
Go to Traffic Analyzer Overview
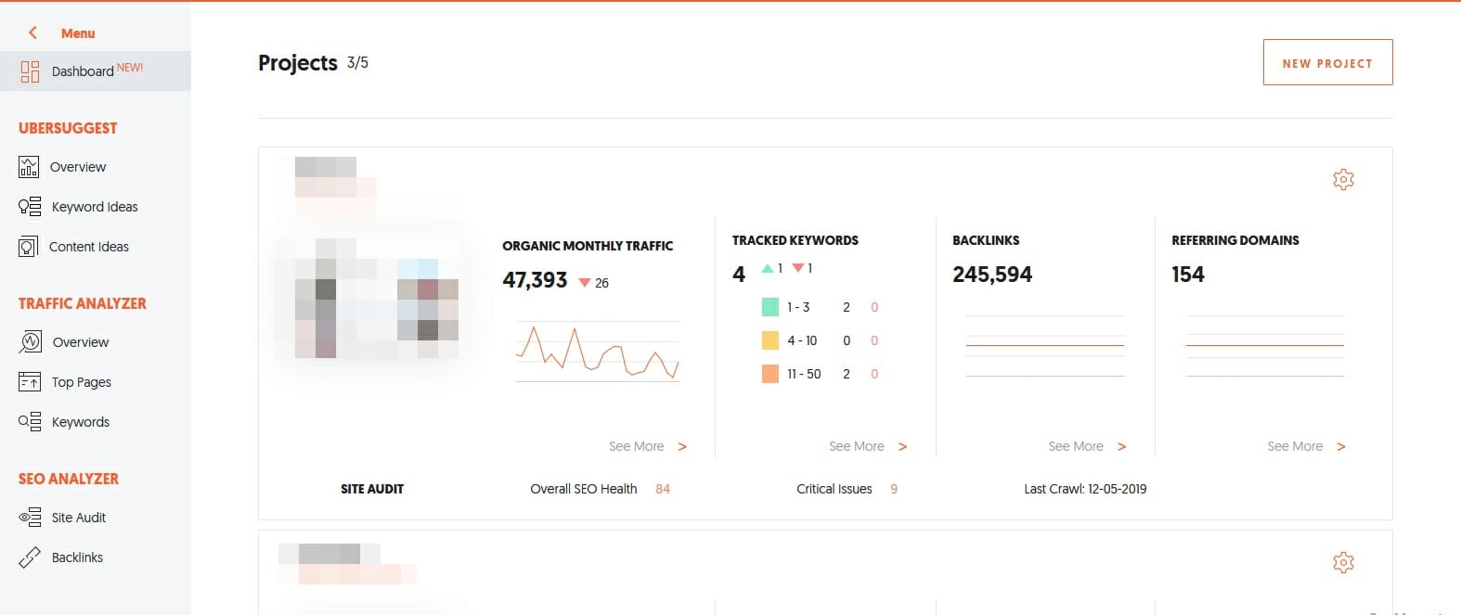tap(81, 342)
